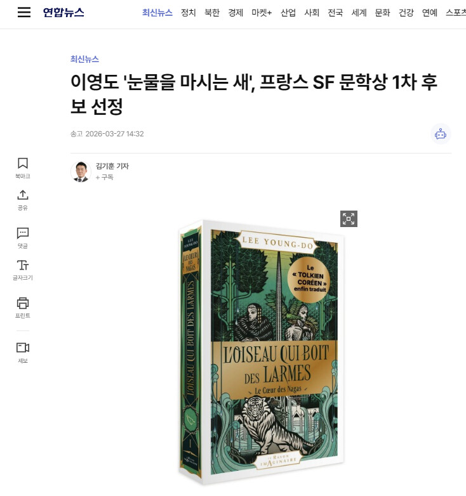Switch to the 경제 section
The width and height of the screenshot is (466, 496).
coord(236,13)
